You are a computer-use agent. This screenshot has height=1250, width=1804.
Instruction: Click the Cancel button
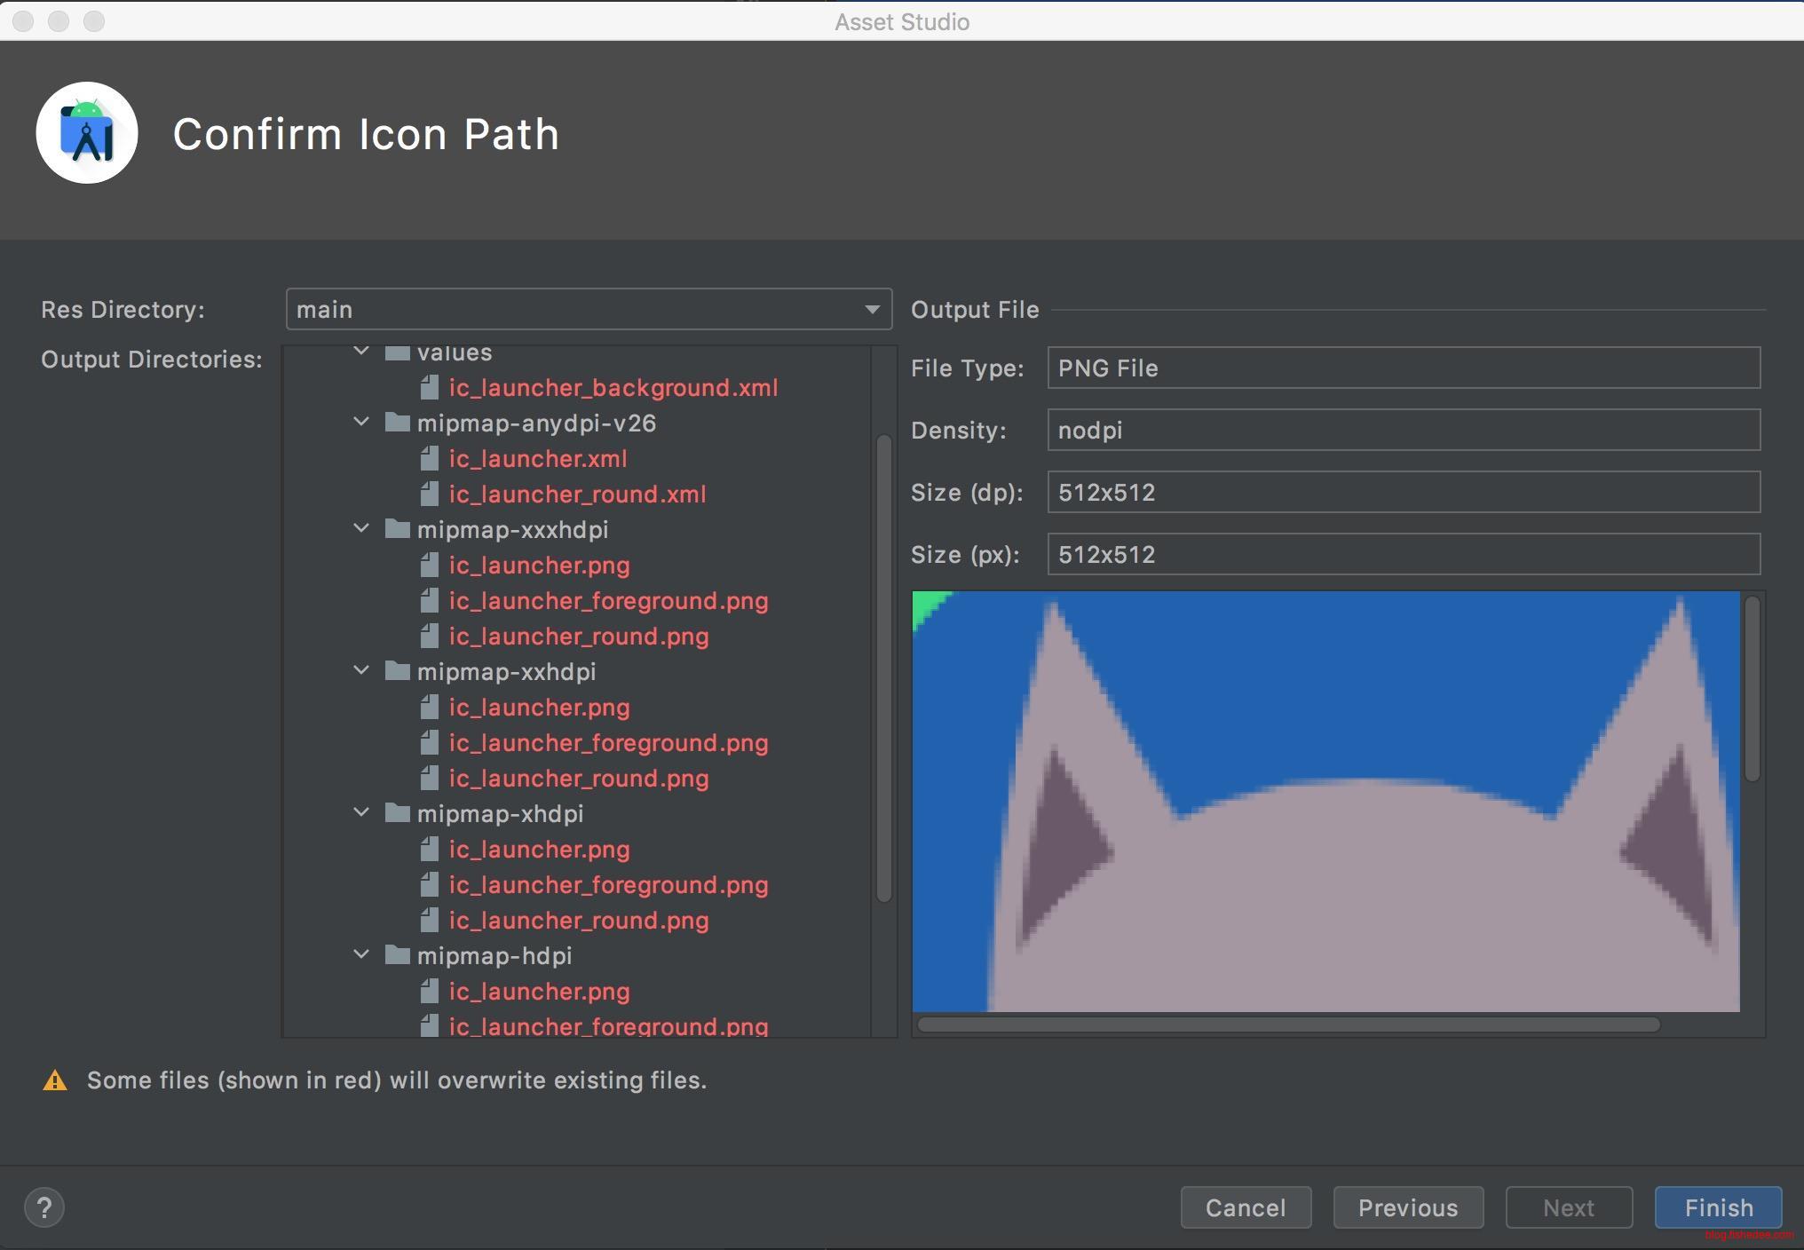pos(1245,1207)
